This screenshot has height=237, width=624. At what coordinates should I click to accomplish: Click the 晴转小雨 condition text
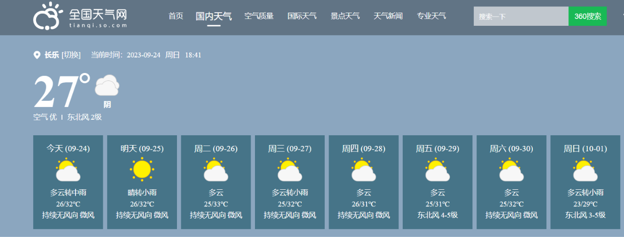[142, 193]
